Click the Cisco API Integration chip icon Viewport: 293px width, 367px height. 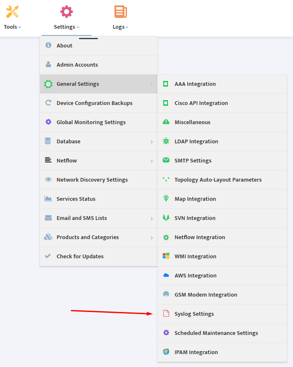(x=166, y=103)
